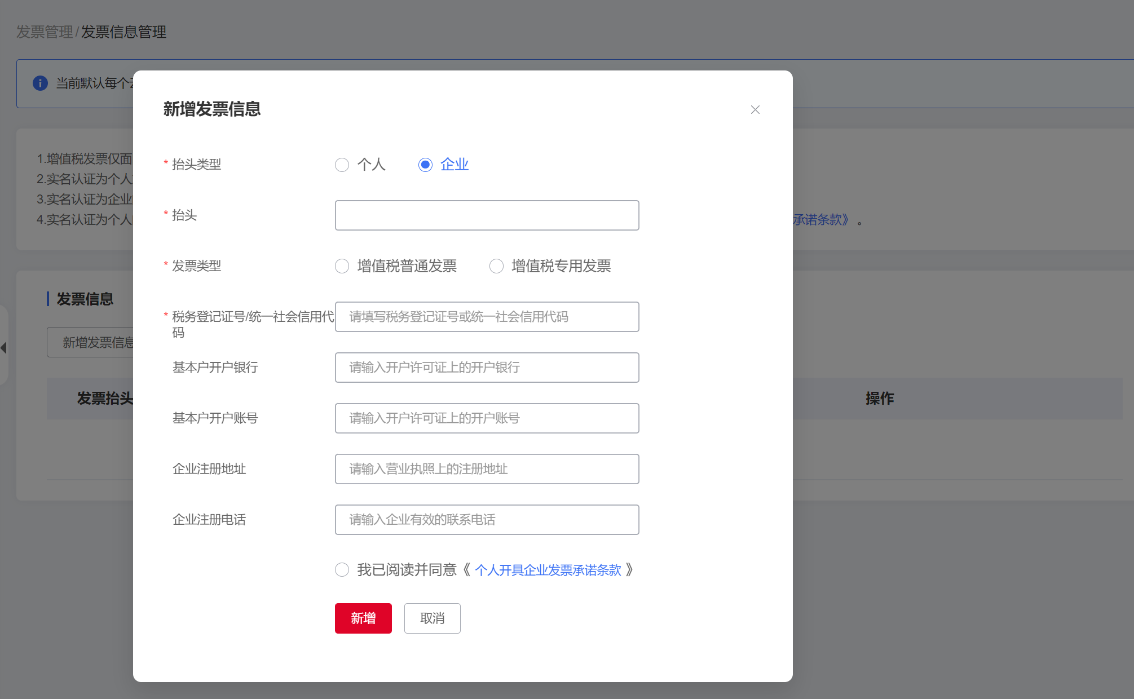Screen dimensions: 1134x699
Task: Click the 基本户开户银行 input field
Action: tap(487, 368)
